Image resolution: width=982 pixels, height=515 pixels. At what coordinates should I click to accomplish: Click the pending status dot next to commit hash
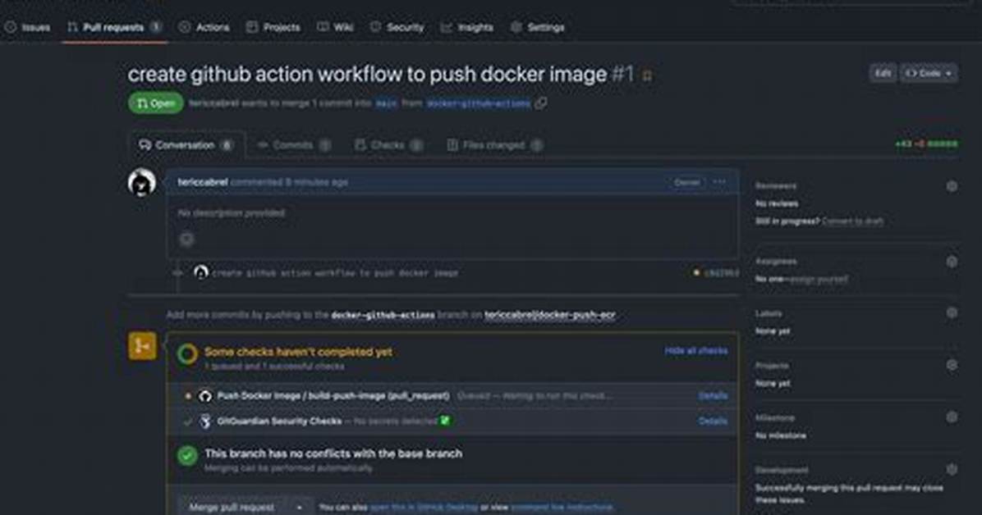tap(695, 273)
